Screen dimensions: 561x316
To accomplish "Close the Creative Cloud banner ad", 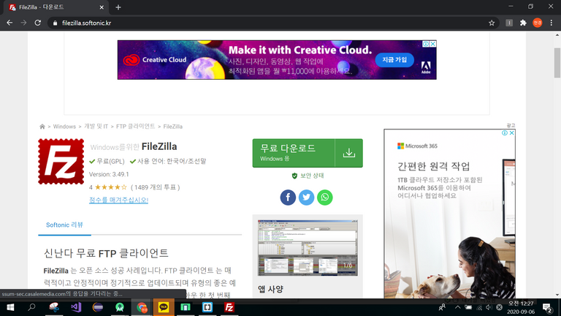I will click(433, 44).
